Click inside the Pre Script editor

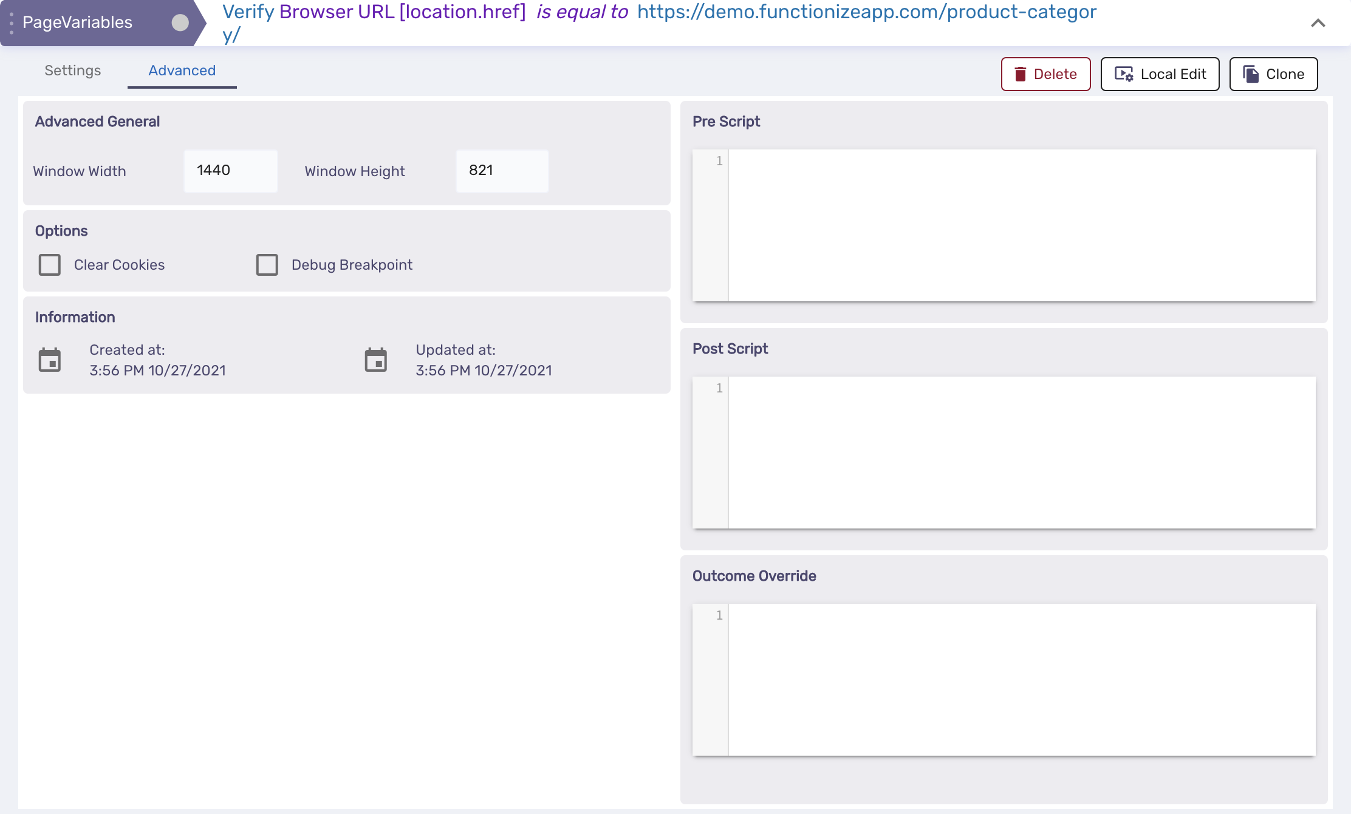click(1022, 225)
